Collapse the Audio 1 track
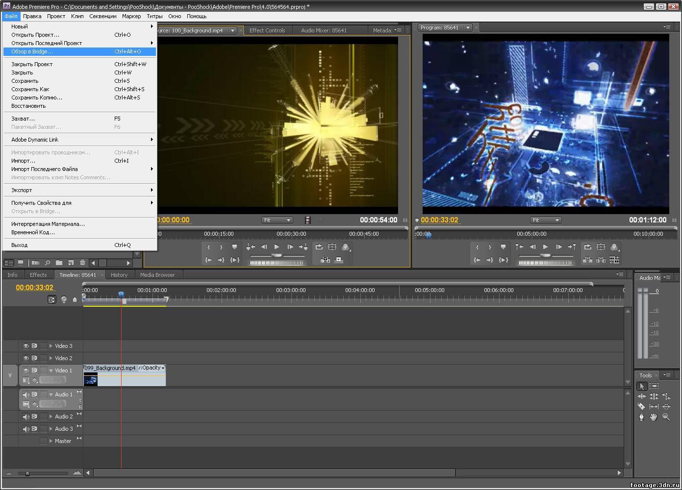Viewport: 682px width, 490px height. (51, 394)
